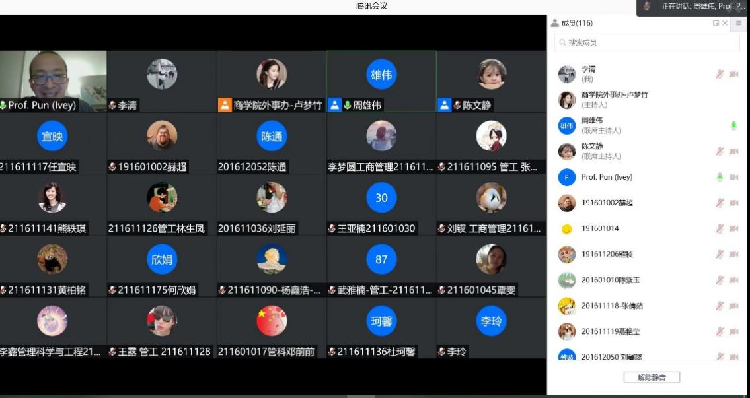The width and height of the screenshot is (750, 398).
Task: Click the camera-off icon next to 陈文静
Action: [x=733, y=152]
